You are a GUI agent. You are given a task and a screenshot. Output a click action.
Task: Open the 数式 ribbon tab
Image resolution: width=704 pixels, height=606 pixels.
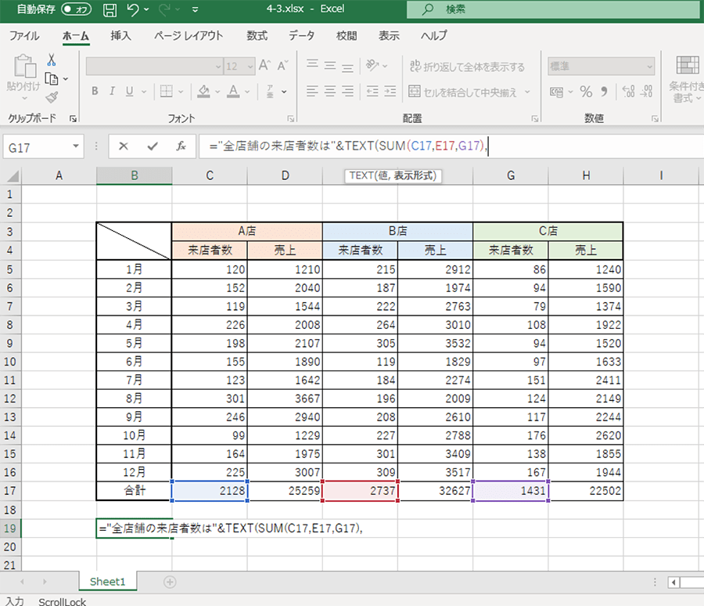[x=257, y=36]
